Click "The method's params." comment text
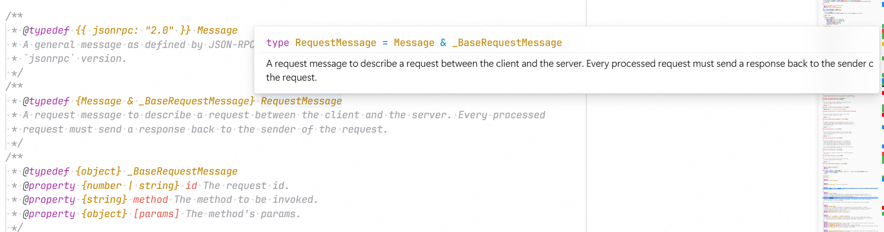The width and height of the screenshot is (884, 232). click(243, 214)
